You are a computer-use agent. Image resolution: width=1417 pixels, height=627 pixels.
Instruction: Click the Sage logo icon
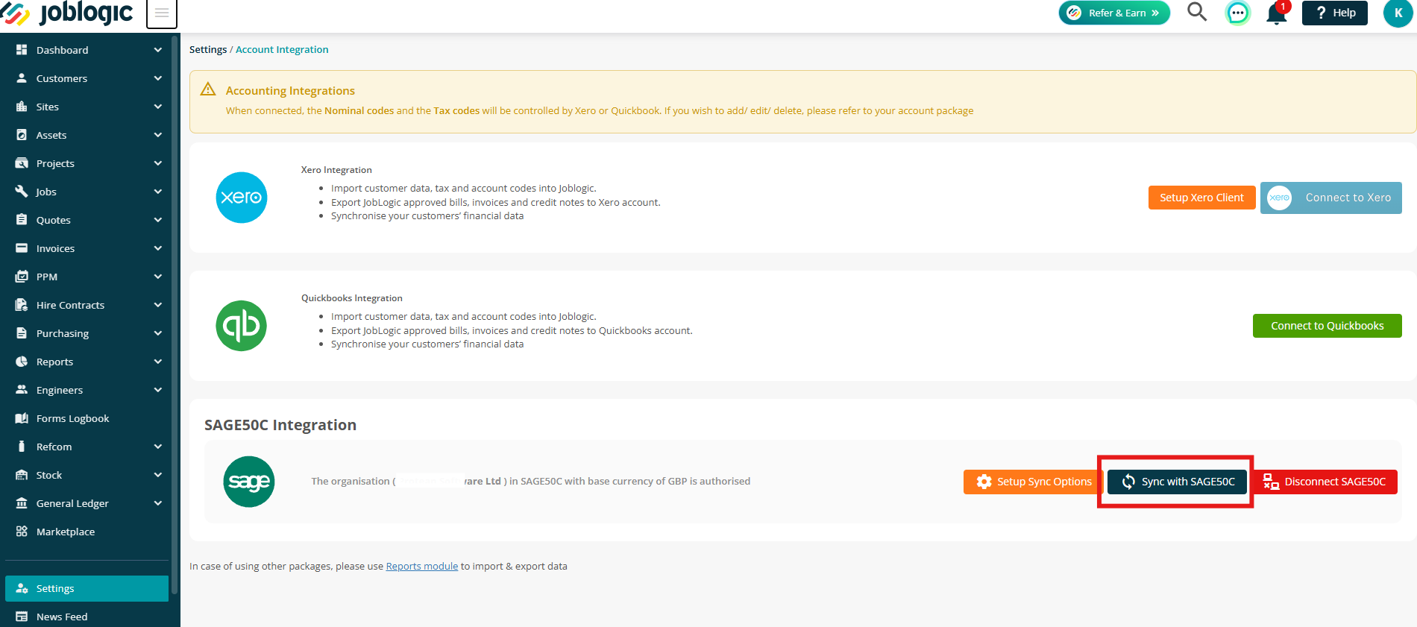(x=249, y=482)
